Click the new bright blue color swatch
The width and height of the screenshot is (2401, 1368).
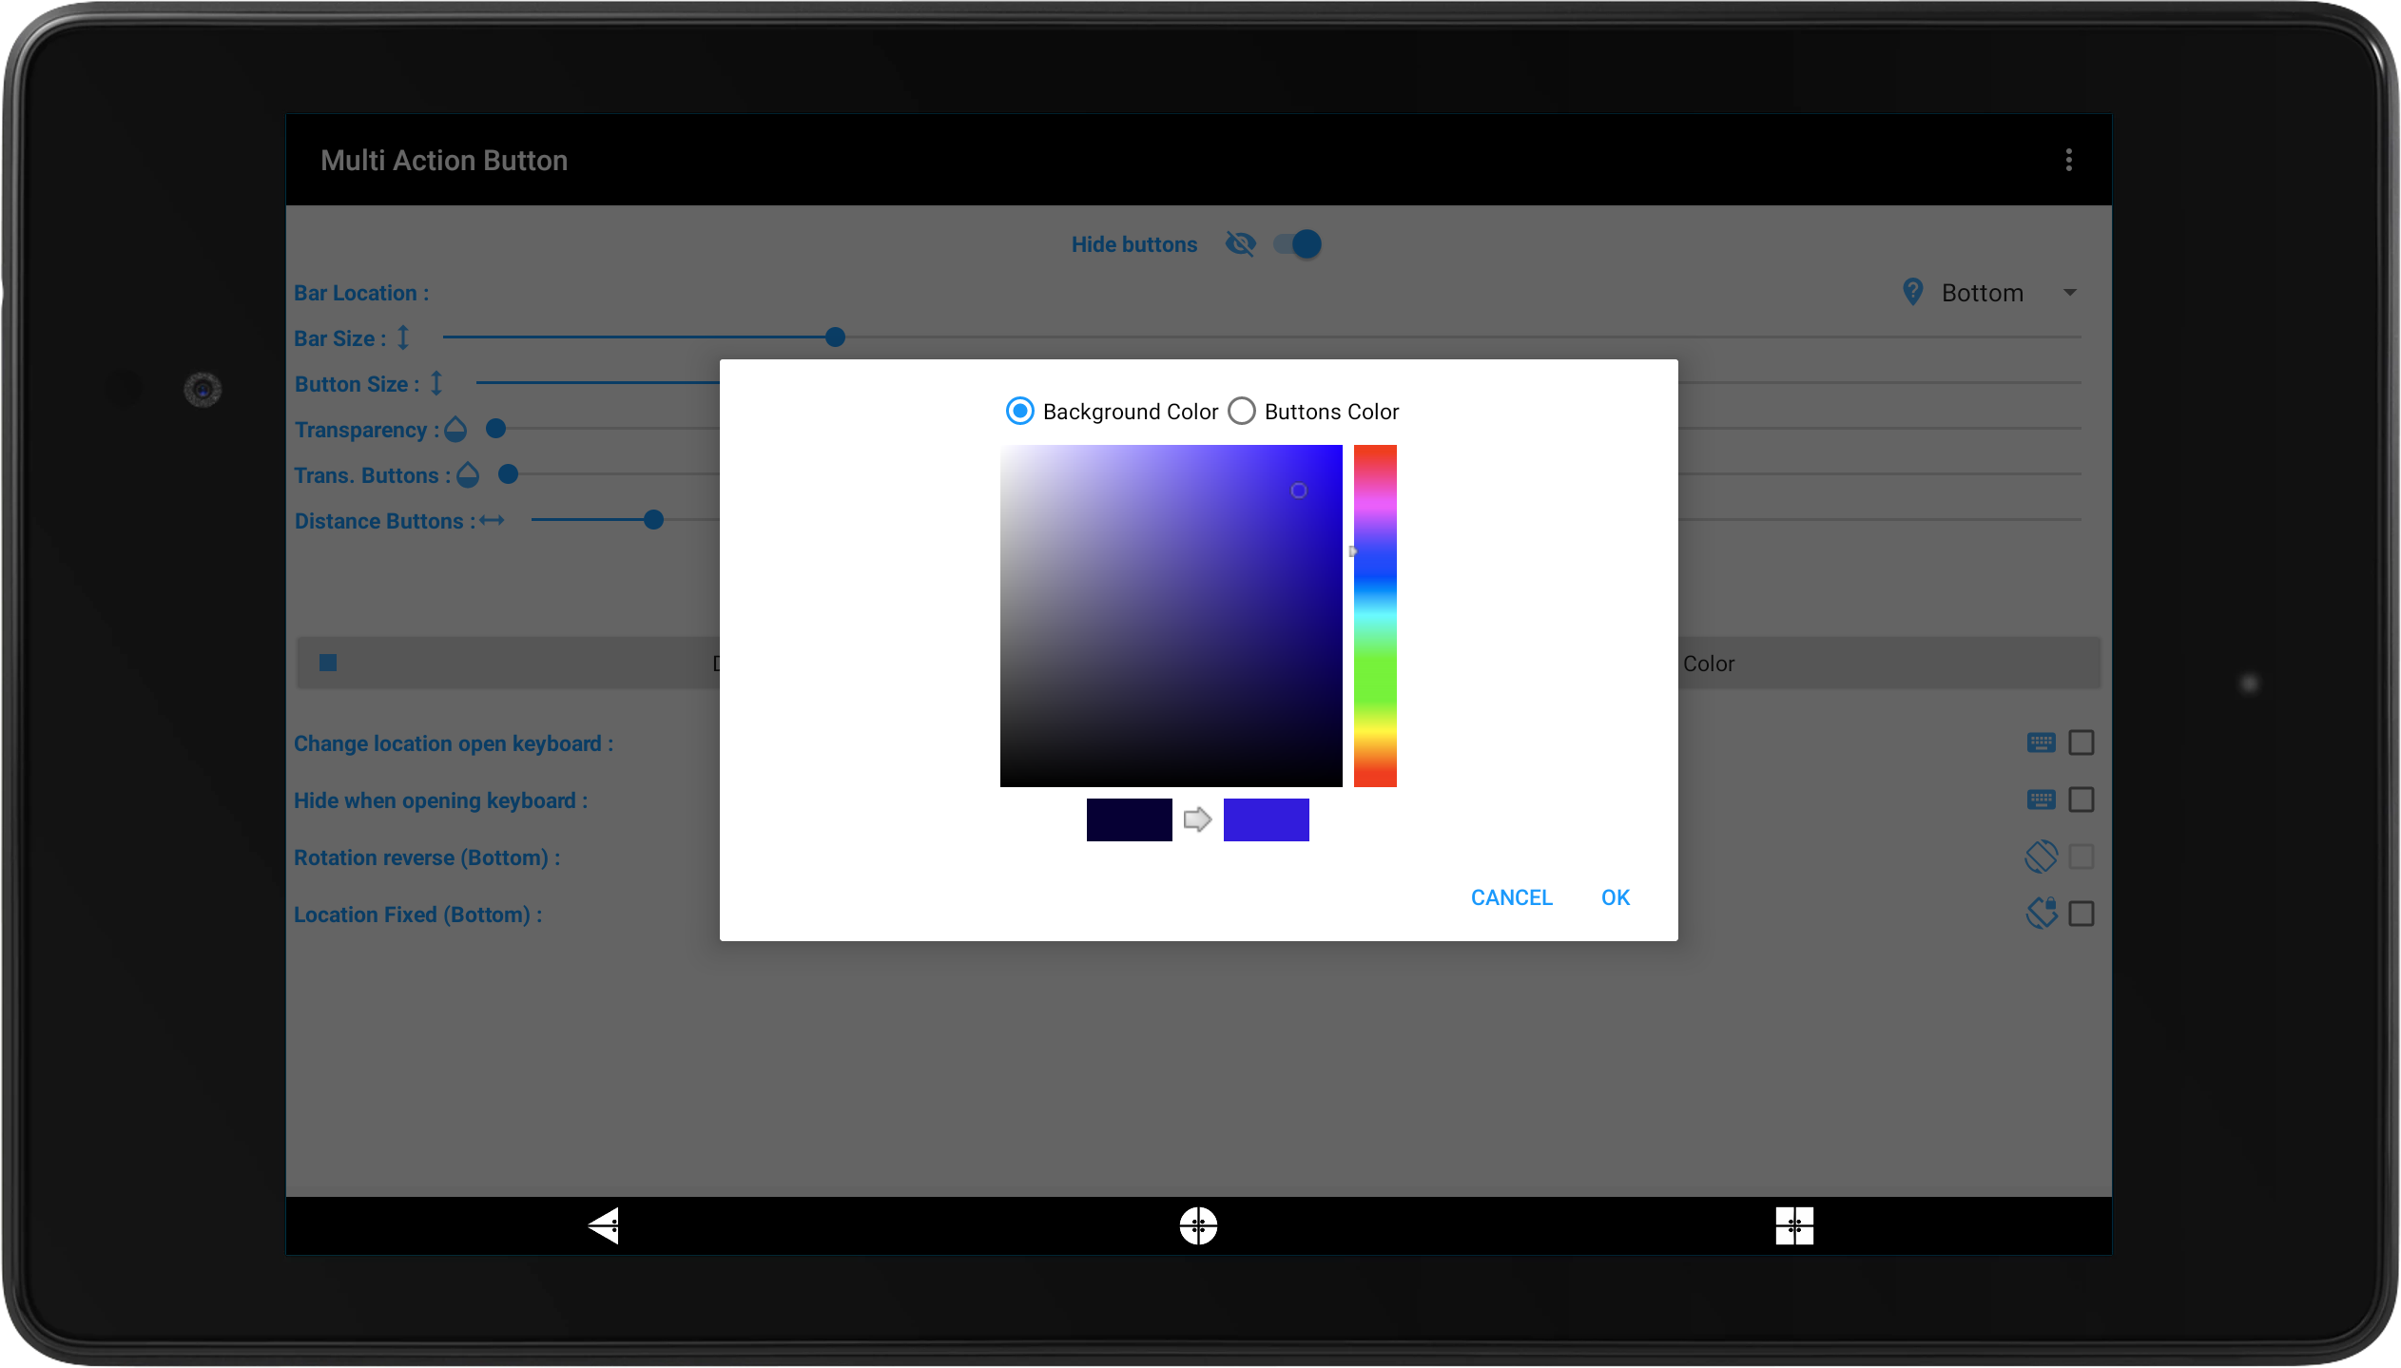(1266, 819)
